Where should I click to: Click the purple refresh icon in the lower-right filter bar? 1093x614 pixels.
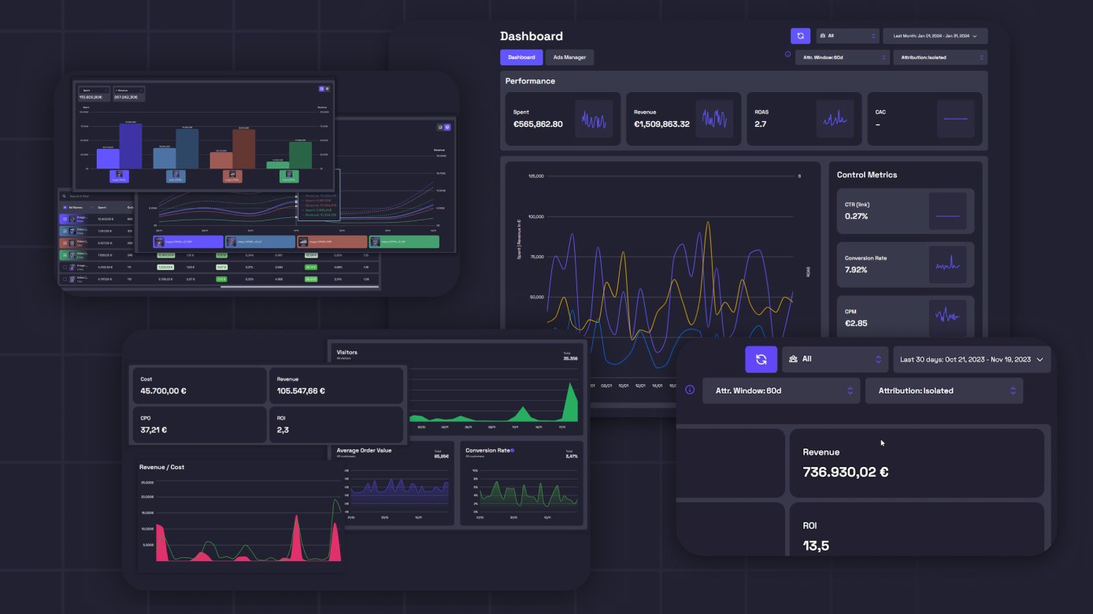tap(761, 359)
